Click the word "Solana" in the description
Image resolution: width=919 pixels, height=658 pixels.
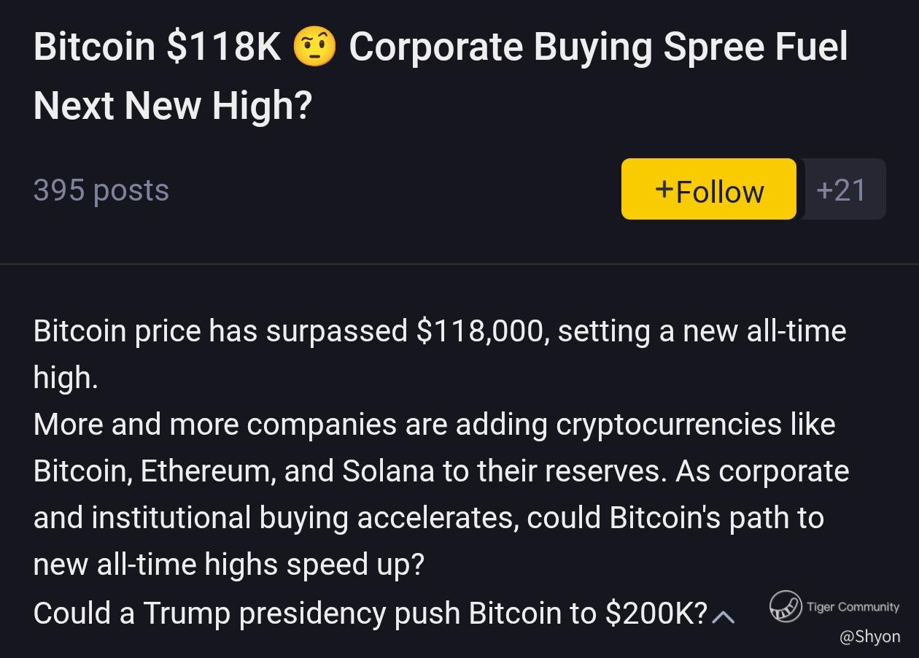tap(388, 471)
